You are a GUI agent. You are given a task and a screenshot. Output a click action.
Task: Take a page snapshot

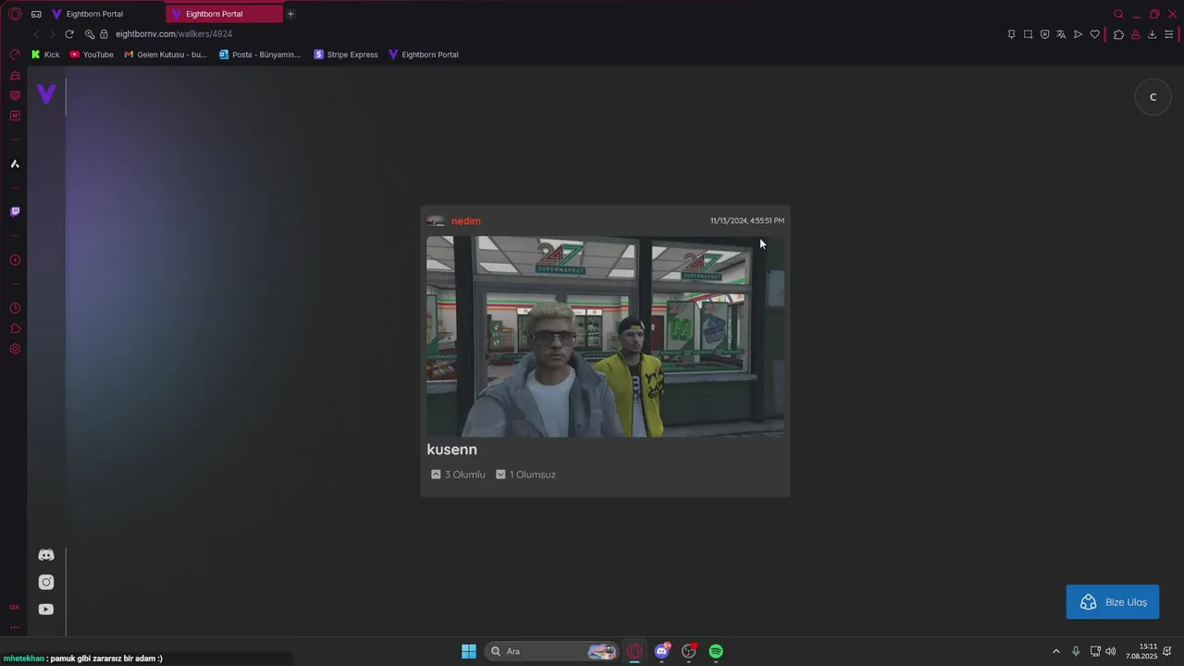(x=1028, y=34)
